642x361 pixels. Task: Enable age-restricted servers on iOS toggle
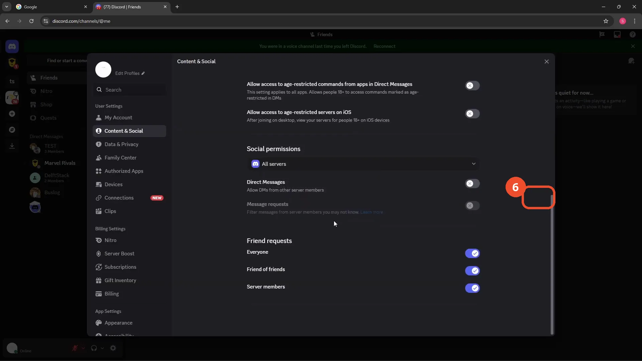[x=472, y=114]
